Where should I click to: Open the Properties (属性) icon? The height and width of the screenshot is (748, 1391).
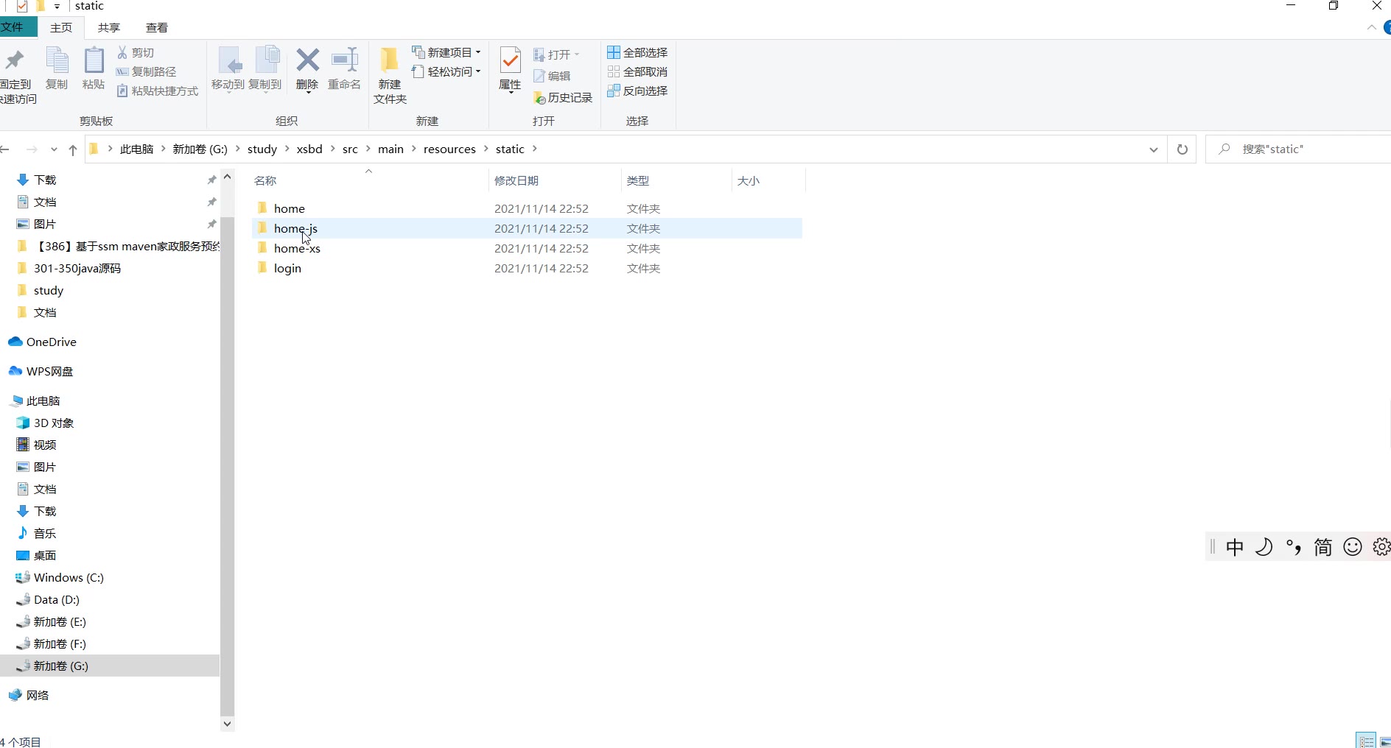click(x=510, y=60)
